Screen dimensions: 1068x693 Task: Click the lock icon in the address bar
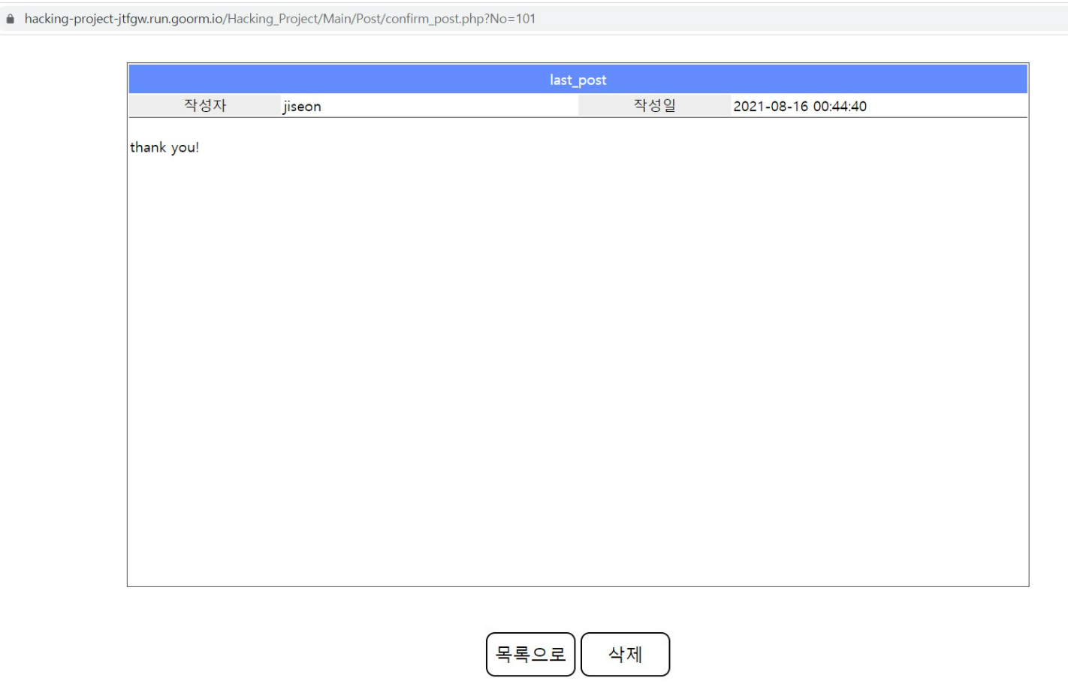[10, 19]
